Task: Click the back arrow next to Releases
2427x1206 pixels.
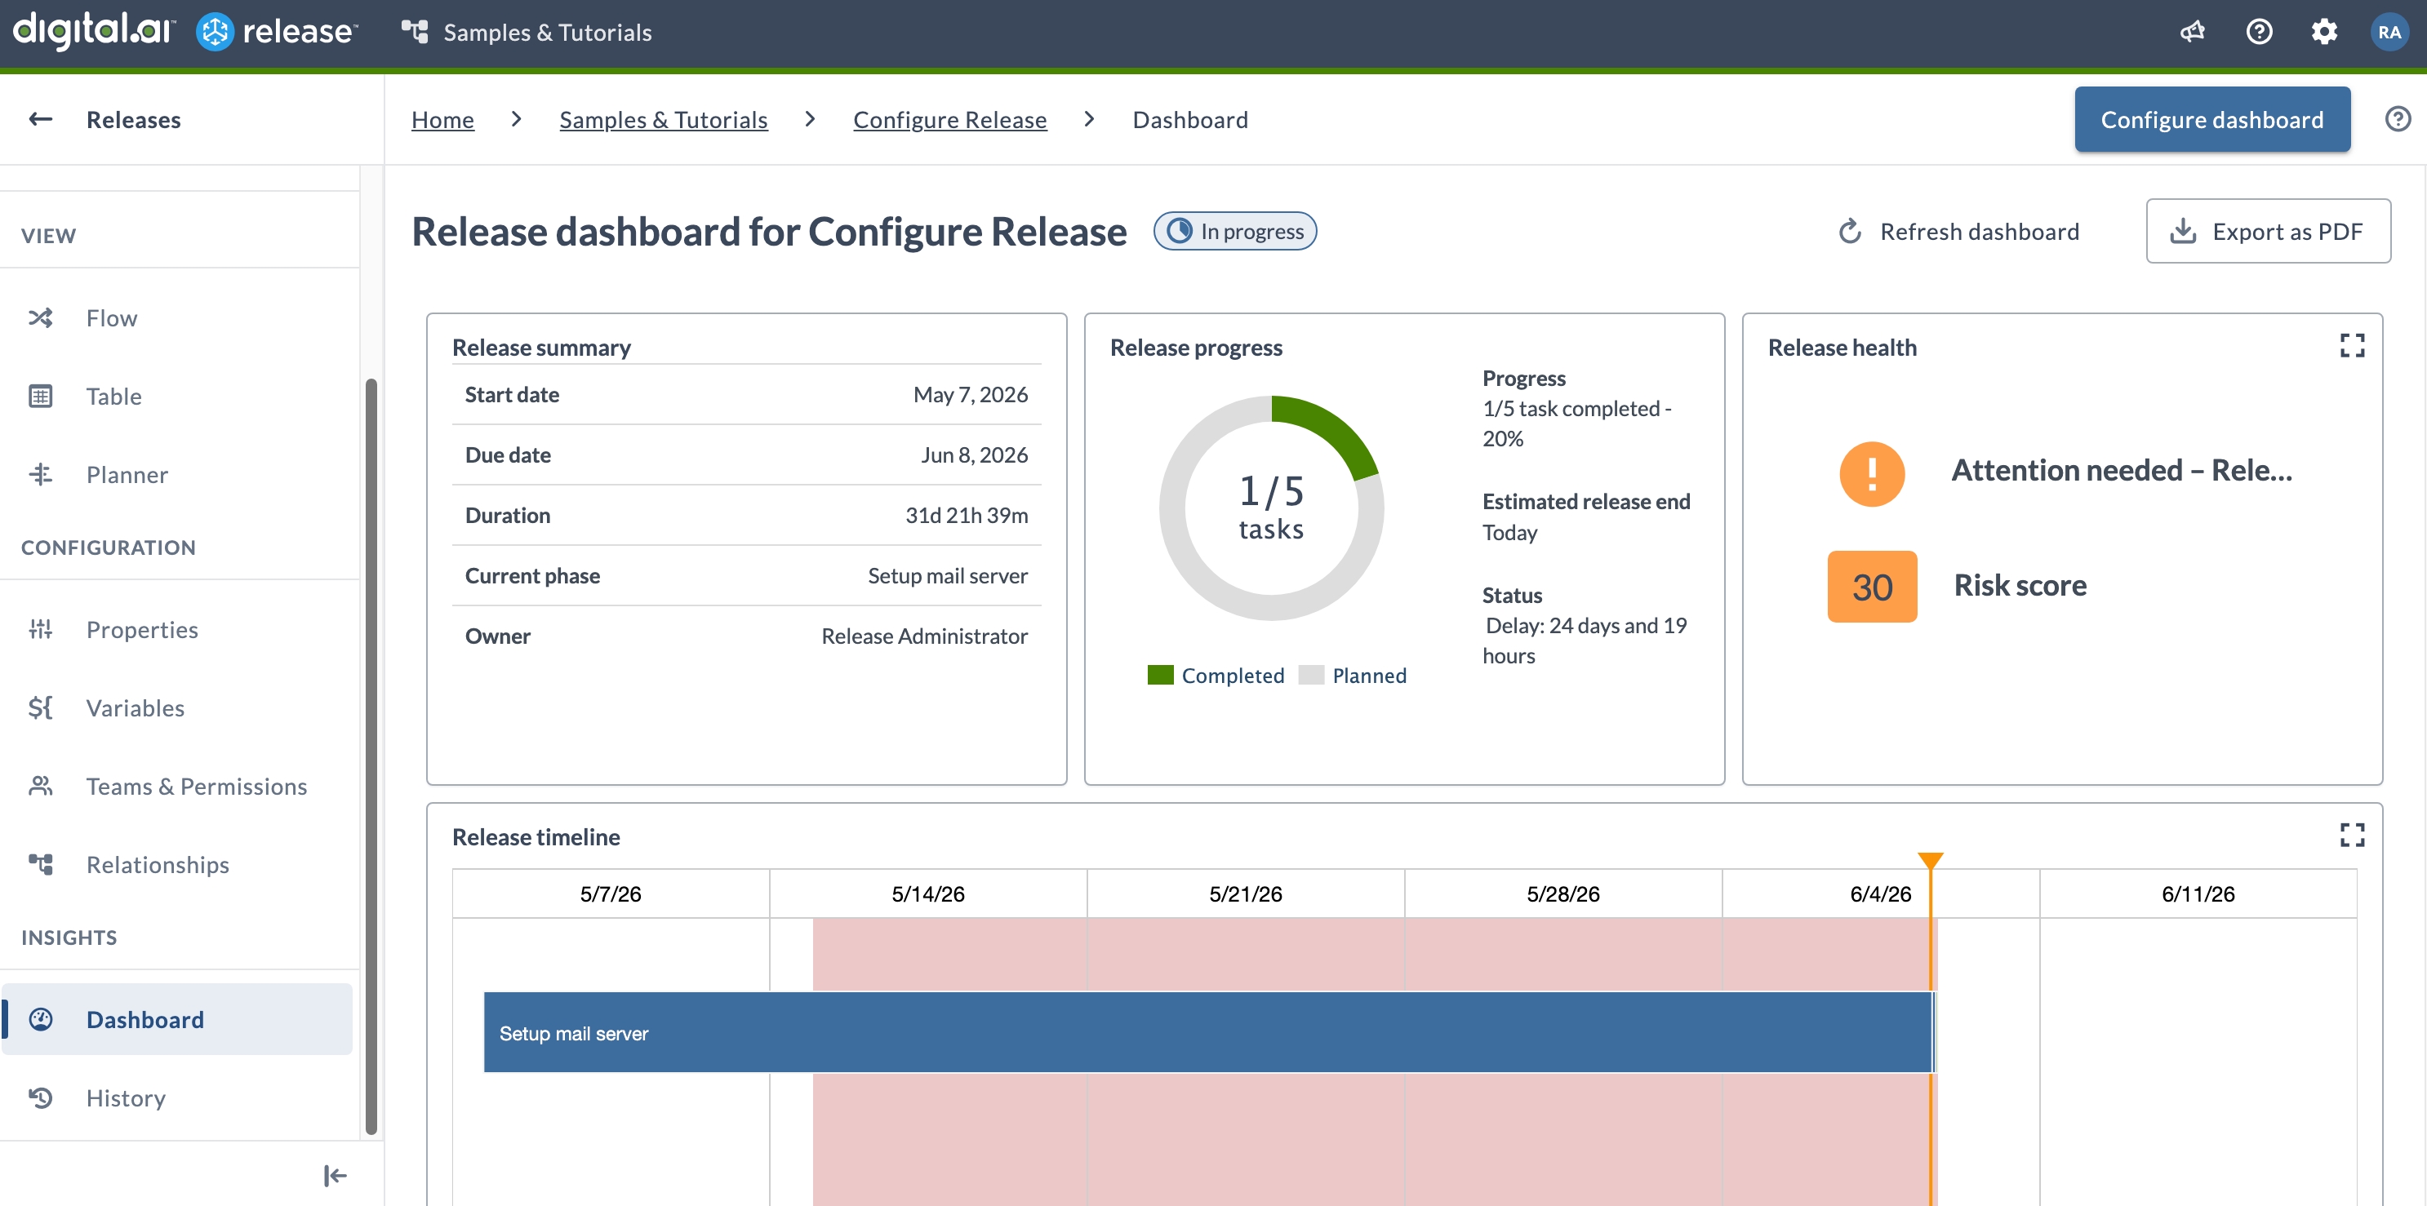Action: pos(41,120)
